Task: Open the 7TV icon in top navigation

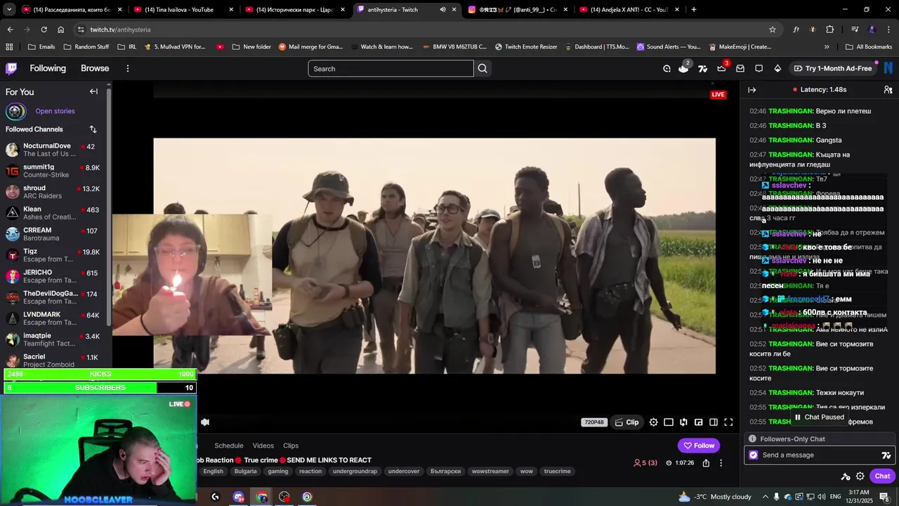Action: click(702, 68)
